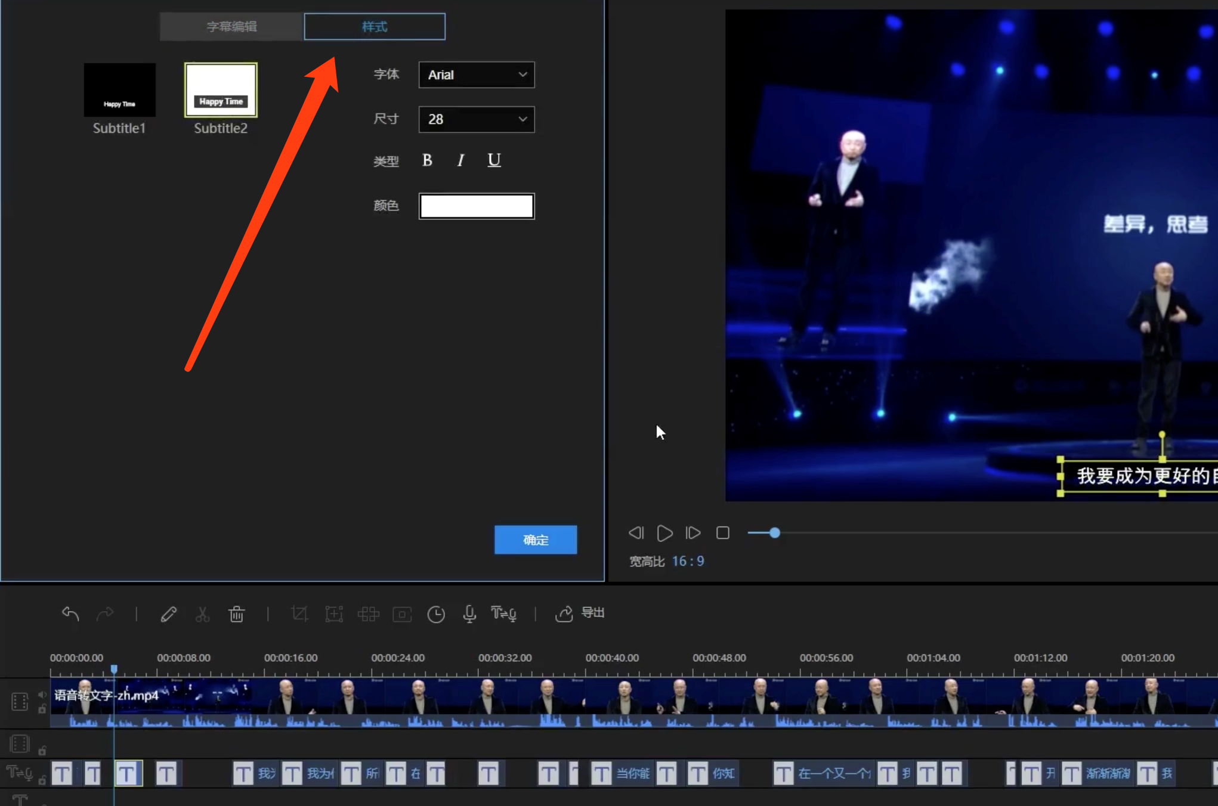Delete with the trash bin icon
1218x806 pixels.
236,613
